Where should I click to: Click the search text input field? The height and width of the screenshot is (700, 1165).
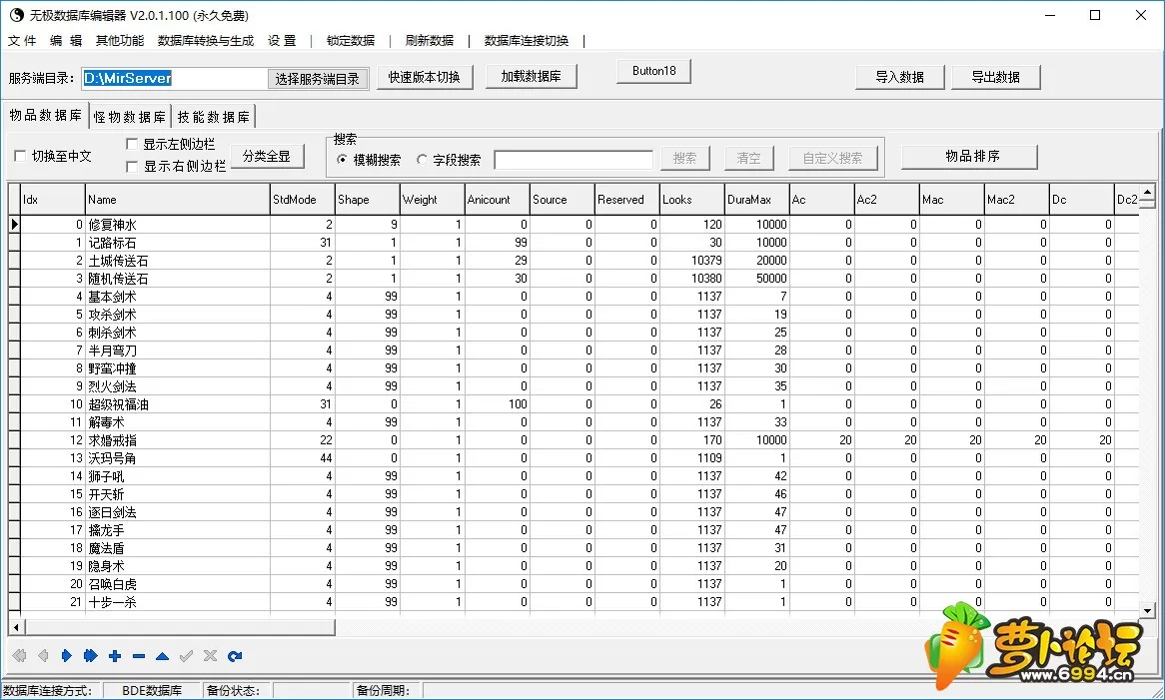pyautogui.click(x=574, y=160)
